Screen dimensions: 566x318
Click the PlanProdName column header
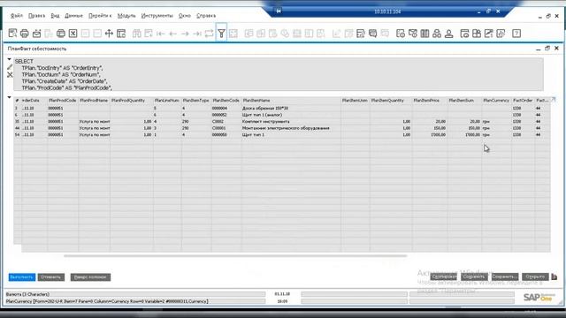click(x=94, y=100)
